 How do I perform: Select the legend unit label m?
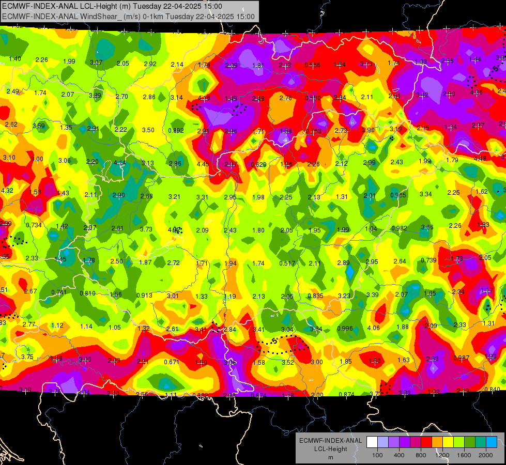click(330, 457)
